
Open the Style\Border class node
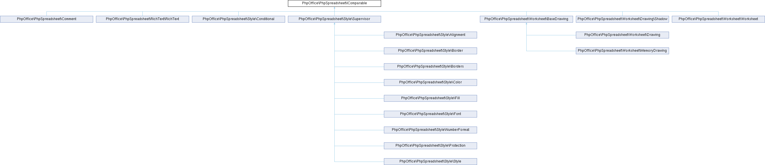[x=430, y=51]
